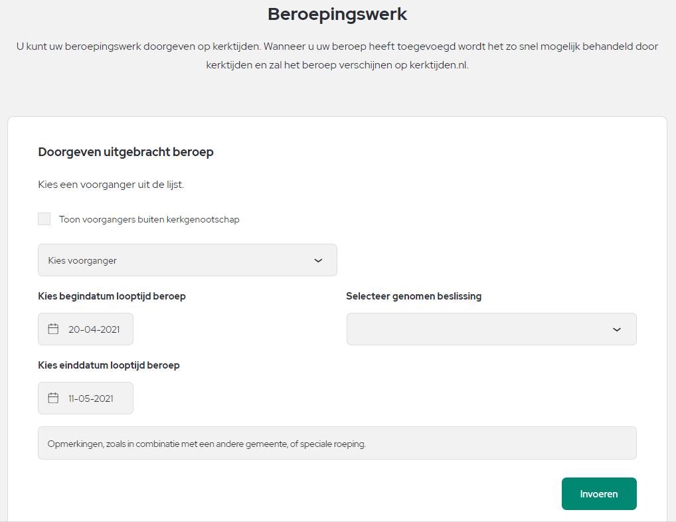
Task: Click the intro paragraph about kerktijden.nl
Action: tap(337, 56)
